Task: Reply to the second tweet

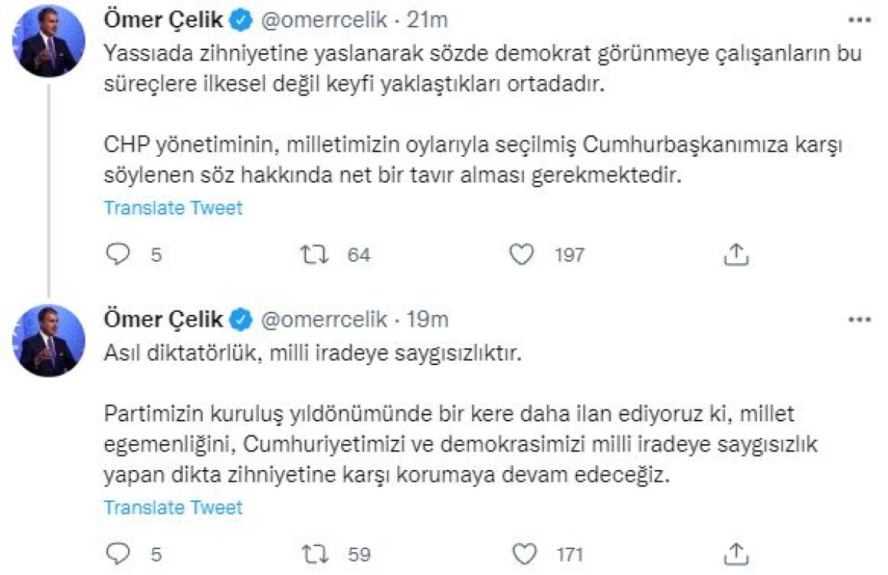Action: 118,553
